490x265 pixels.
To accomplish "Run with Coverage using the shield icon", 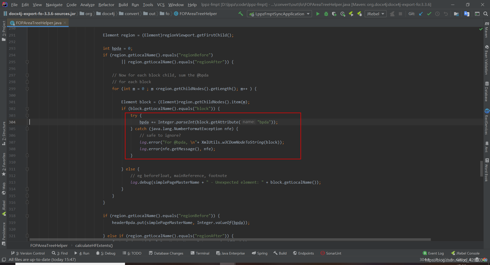I will click(x=334, y=14).
